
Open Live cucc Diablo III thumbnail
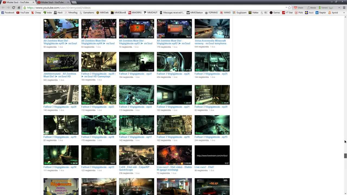click(x=174, y=155)
